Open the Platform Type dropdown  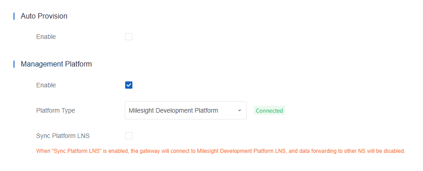(186, 110)
